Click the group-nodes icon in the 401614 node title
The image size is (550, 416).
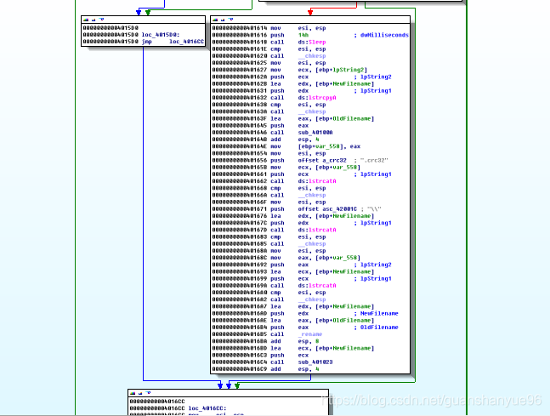[x=230, y=20]
